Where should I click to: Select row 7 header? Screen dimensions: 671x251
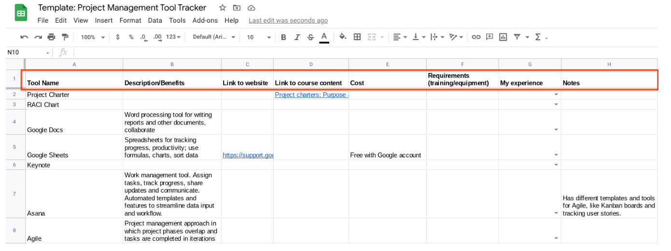[x=14, y=194]
